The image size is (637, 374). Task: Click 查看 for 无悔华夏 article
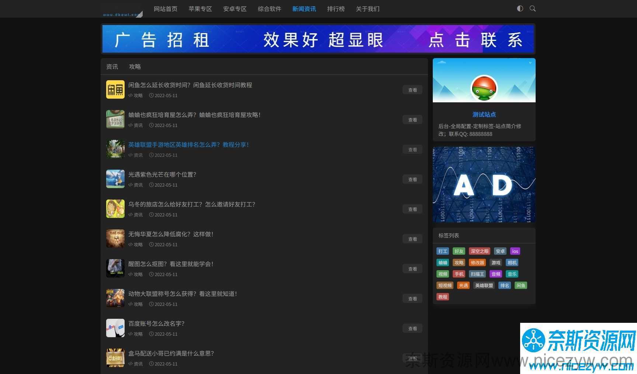413,239
